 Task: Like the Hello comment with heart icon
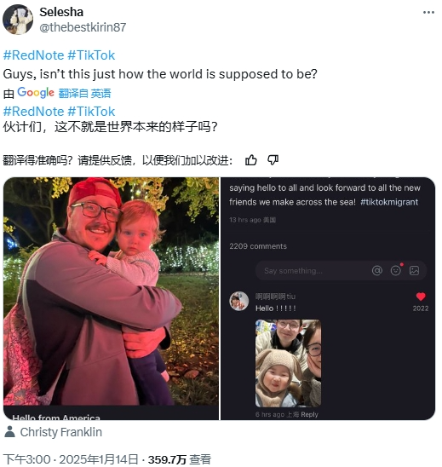[421, 297]
